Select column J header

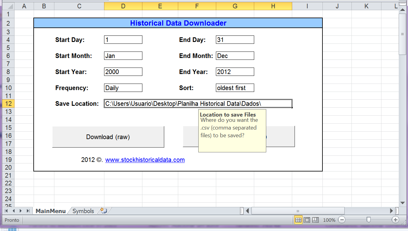coord(337,6)
